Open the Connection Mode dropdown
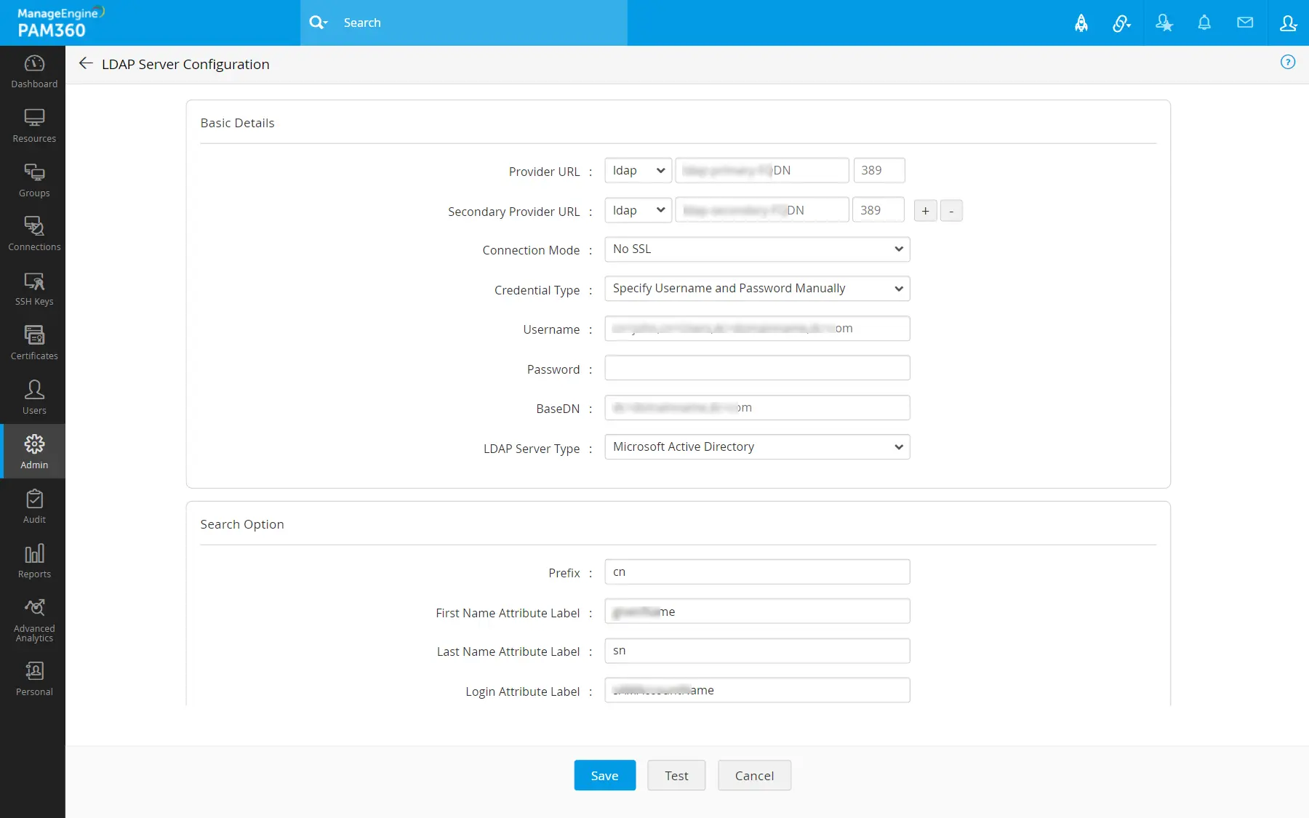Screen dimensions: 1309x818 pyautogui.click(x=756, y=249)
